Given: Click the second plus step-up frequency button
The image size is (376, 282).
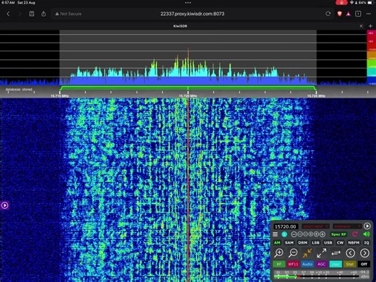Looking at the screenshot, I should (316, 234).
